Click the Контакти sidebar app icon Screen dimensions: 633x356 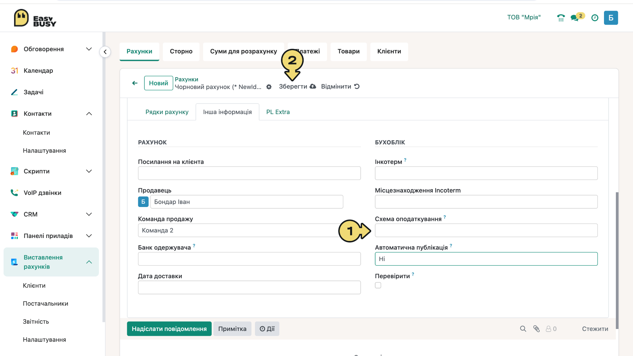[15, 114]
